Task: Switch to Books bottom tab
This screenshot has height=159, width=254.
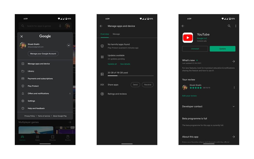Action: coord(68,138)
